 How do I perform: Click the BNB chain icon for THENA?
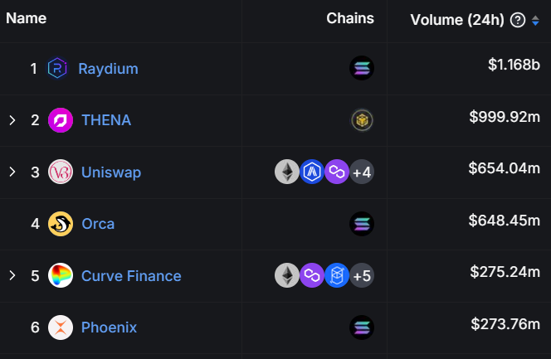[x=362, y=120]
